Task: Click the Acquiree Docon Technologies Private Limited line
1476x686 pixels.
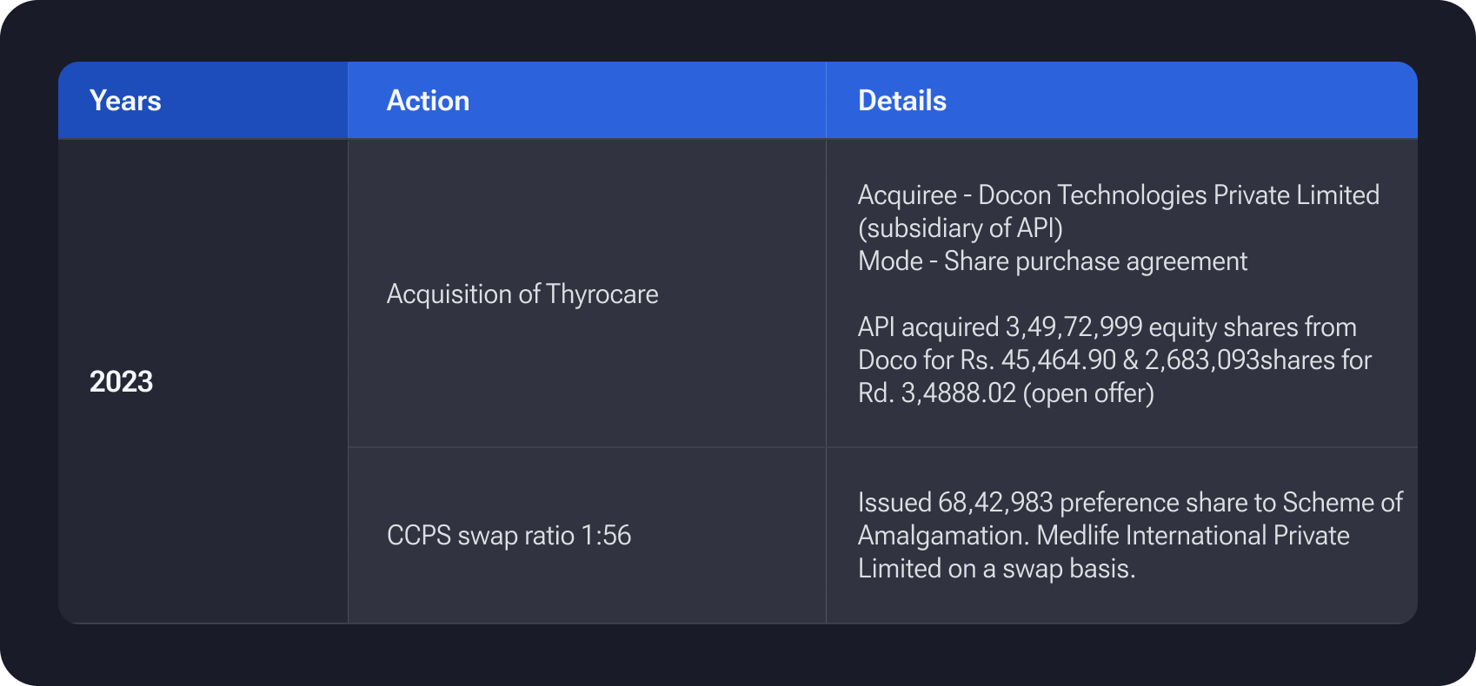Action: pyautogui.click(x=1118, y=195)
